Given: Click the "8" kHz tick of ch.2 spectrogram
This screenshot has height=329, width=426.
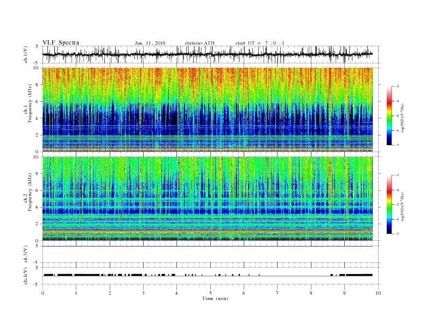Looking at the screenshot, I should point(37,174).
